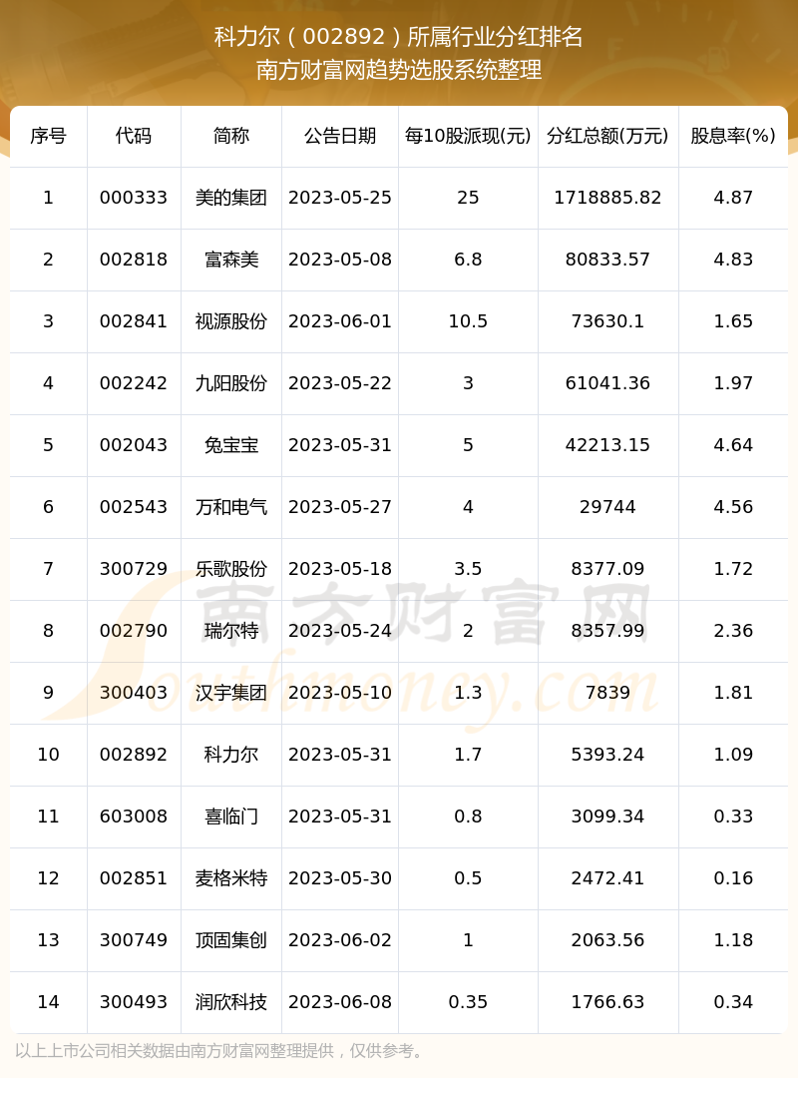
Task: Click per-10-share payout 10.5
Action: pos(468,321)
